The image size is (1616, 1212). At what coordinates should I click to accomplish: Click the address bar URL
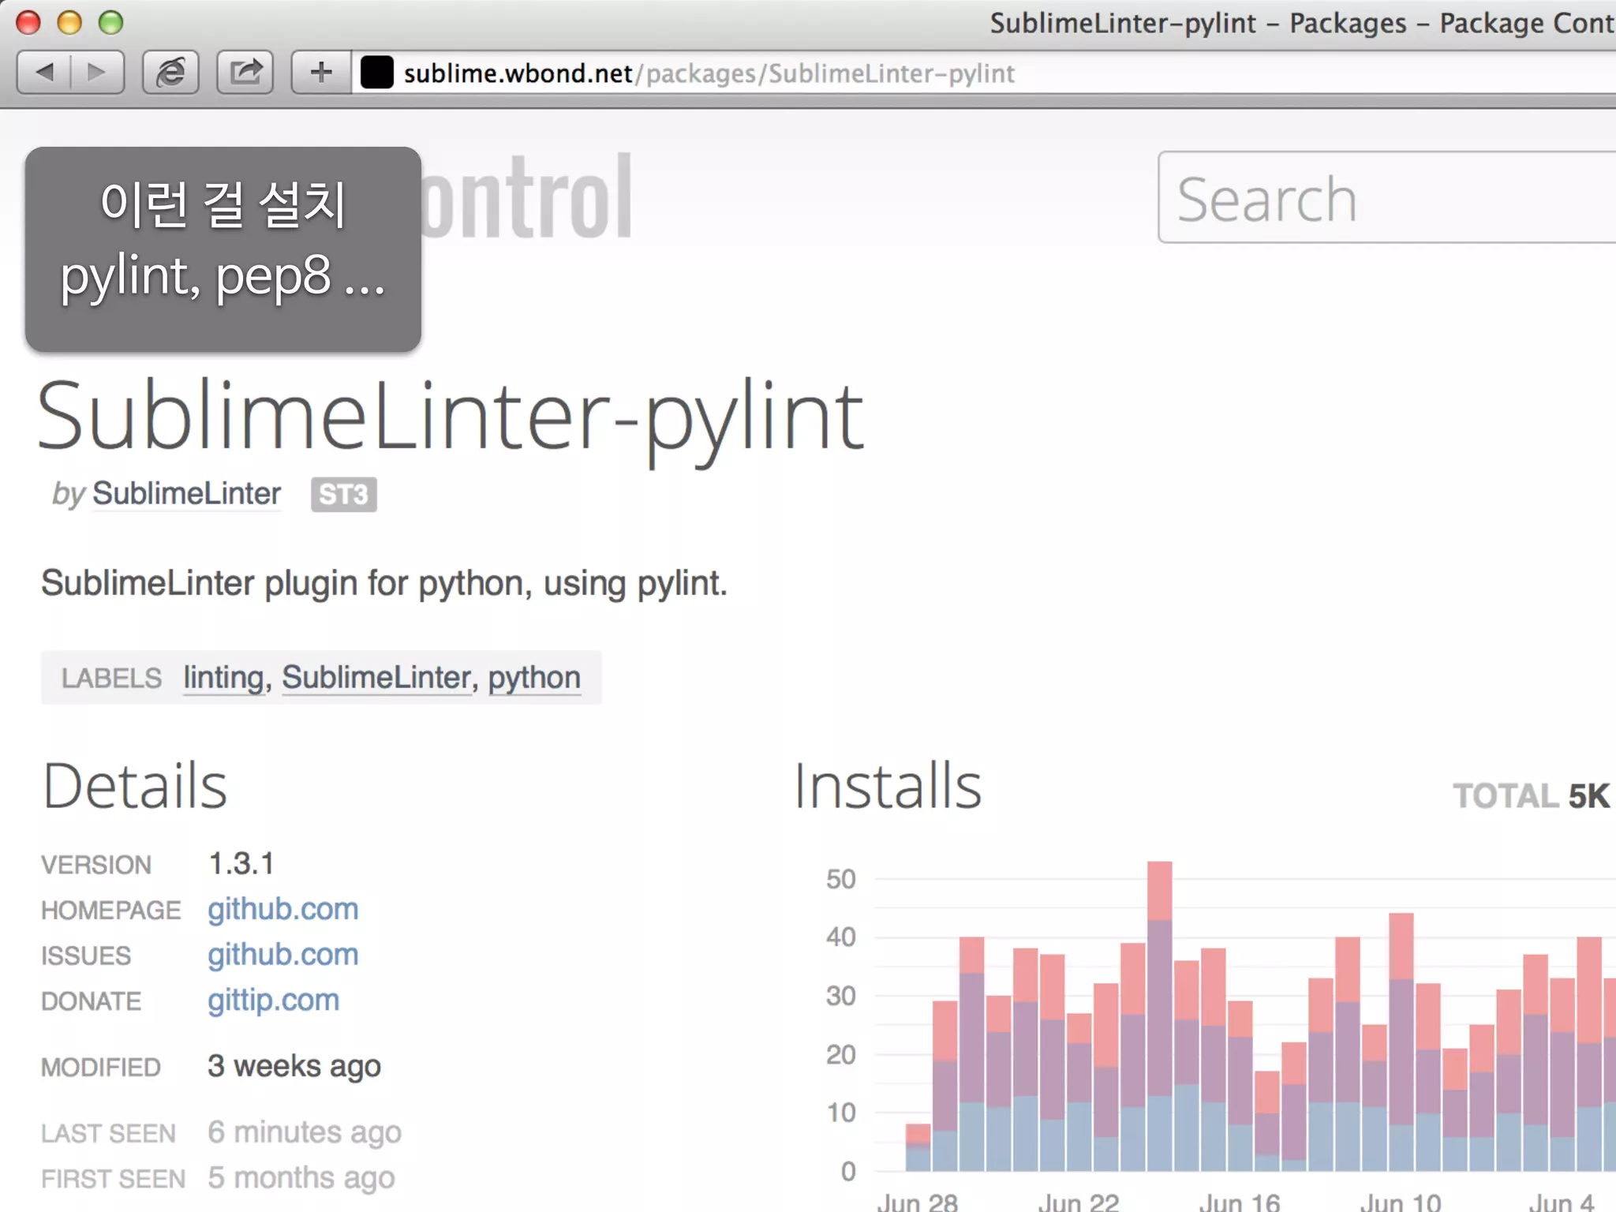[x=709, y=73]
